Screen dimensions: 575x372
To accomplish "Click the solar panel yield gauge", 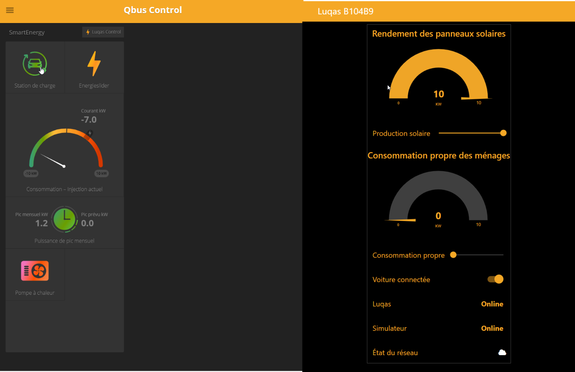I will tap(439, 74).
